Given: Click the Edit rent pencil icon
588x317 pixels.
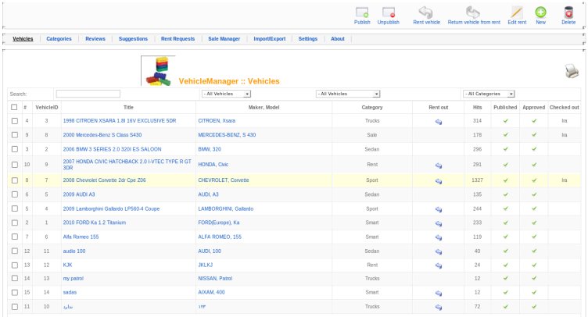Looking at the screenshot, I should pos(517,12).
